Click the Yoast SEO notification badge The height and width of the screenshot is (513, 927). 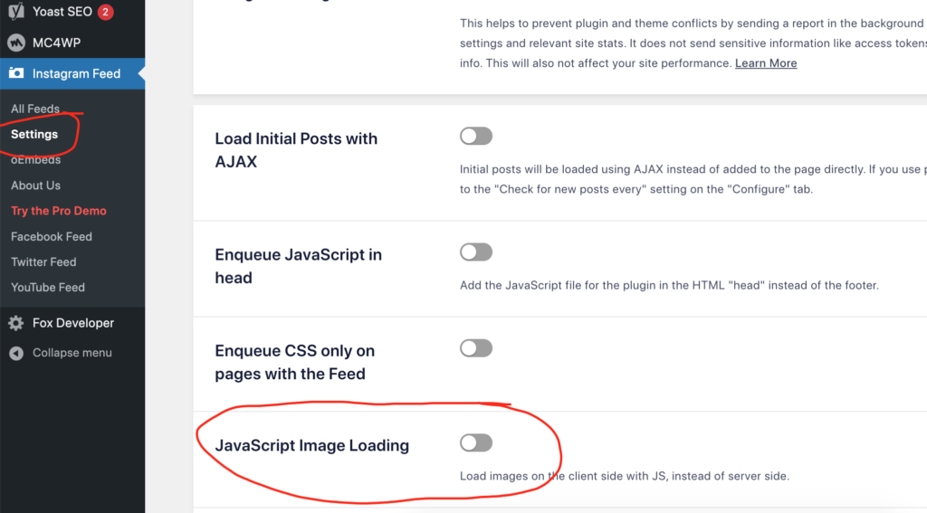click(105, 12)
